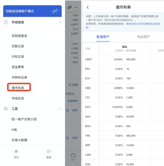The image size is (164, 166).
Task: Open the 活动 gift icon
Action: click(16, 151)
